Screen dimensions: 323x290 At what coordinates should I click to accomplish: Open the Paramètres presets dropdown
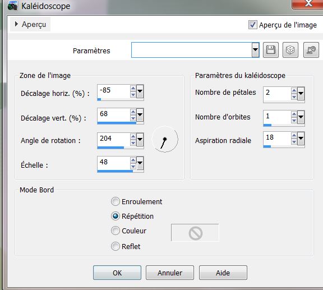coord(255,50)
